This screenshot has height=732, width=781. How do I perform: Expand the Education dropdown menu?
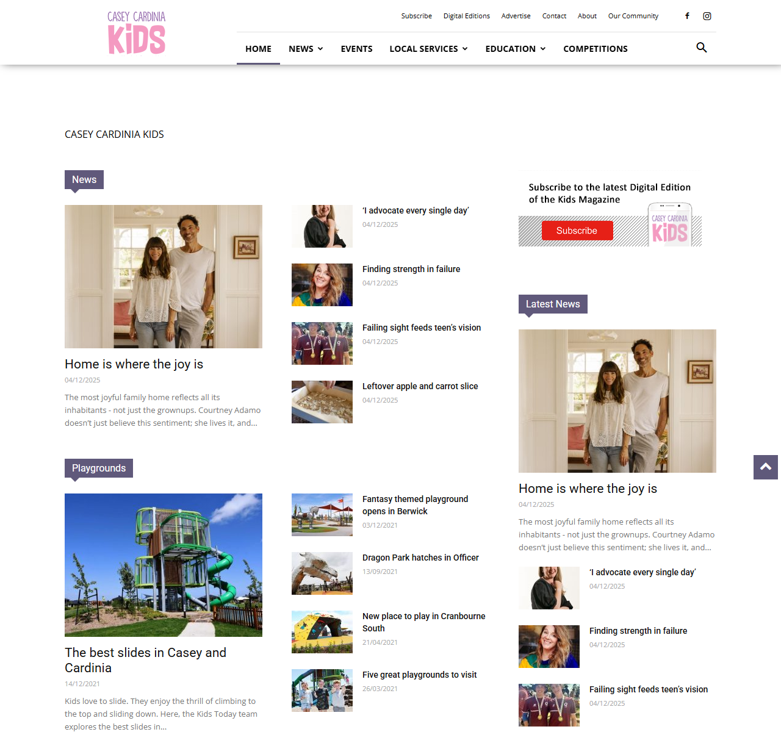tap(516, 49)
